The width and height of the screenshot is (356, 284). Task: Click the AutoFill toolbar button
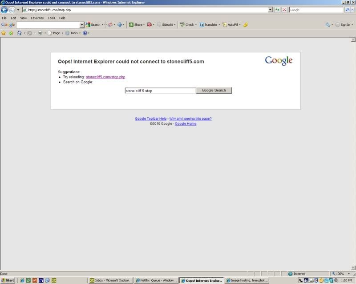pyautogui.click(x=230, y=25)
